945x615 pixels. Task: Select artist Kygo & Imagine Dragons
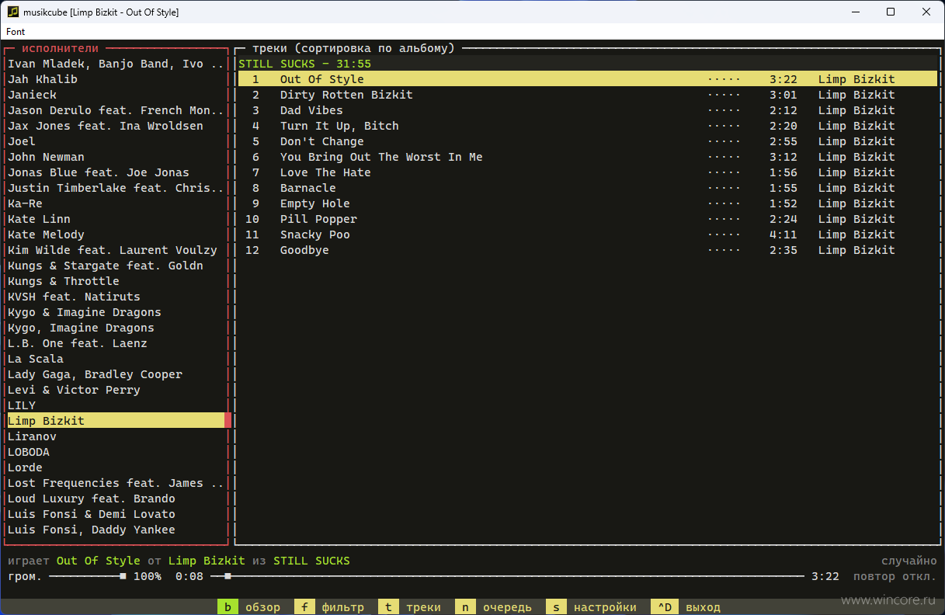[x=115, y=312]
